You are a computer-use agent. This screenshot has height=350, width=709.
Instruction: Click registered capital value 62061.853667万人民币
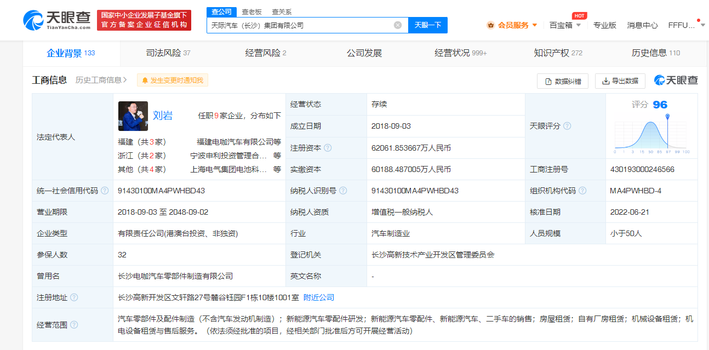(411, 148)
